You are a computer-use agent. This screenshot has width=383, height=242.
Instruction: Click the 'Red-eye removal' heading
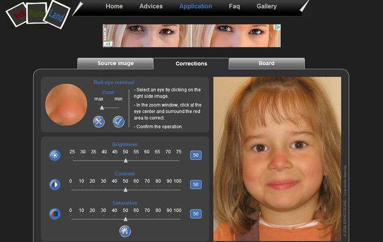click(114, 82)
